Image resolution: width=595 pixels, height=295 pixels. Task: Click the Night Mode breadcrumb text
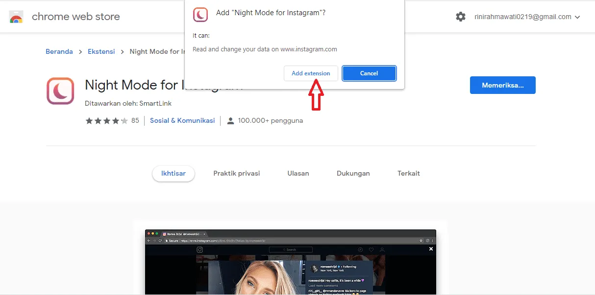[x=157, y=51]
